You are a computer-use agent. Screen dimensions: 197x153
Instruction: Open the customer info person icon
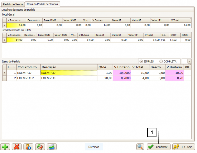pyautogui.click(x=28, y=147)
